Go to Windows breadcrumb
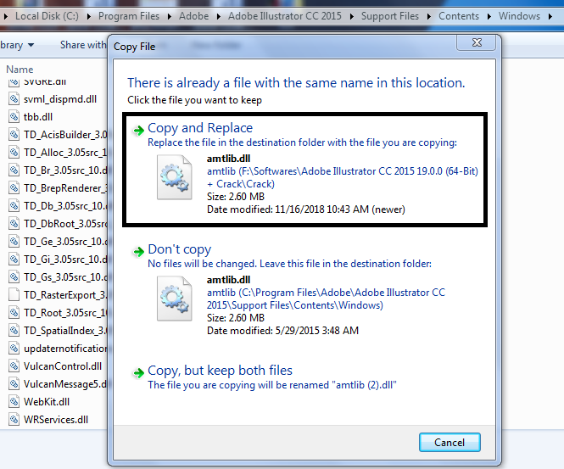The image size is (564, 469). pyautogui.click(x=519, y=16)
